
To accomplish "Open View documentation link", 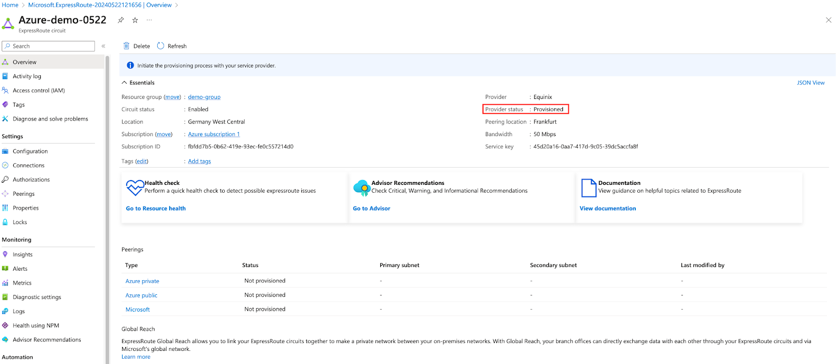I will (608, 208).
